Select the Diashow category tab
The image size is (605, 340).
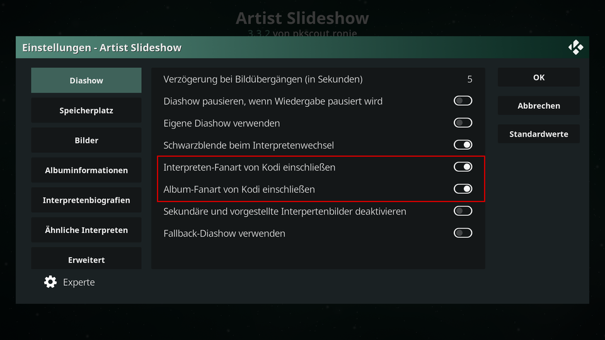86,80
